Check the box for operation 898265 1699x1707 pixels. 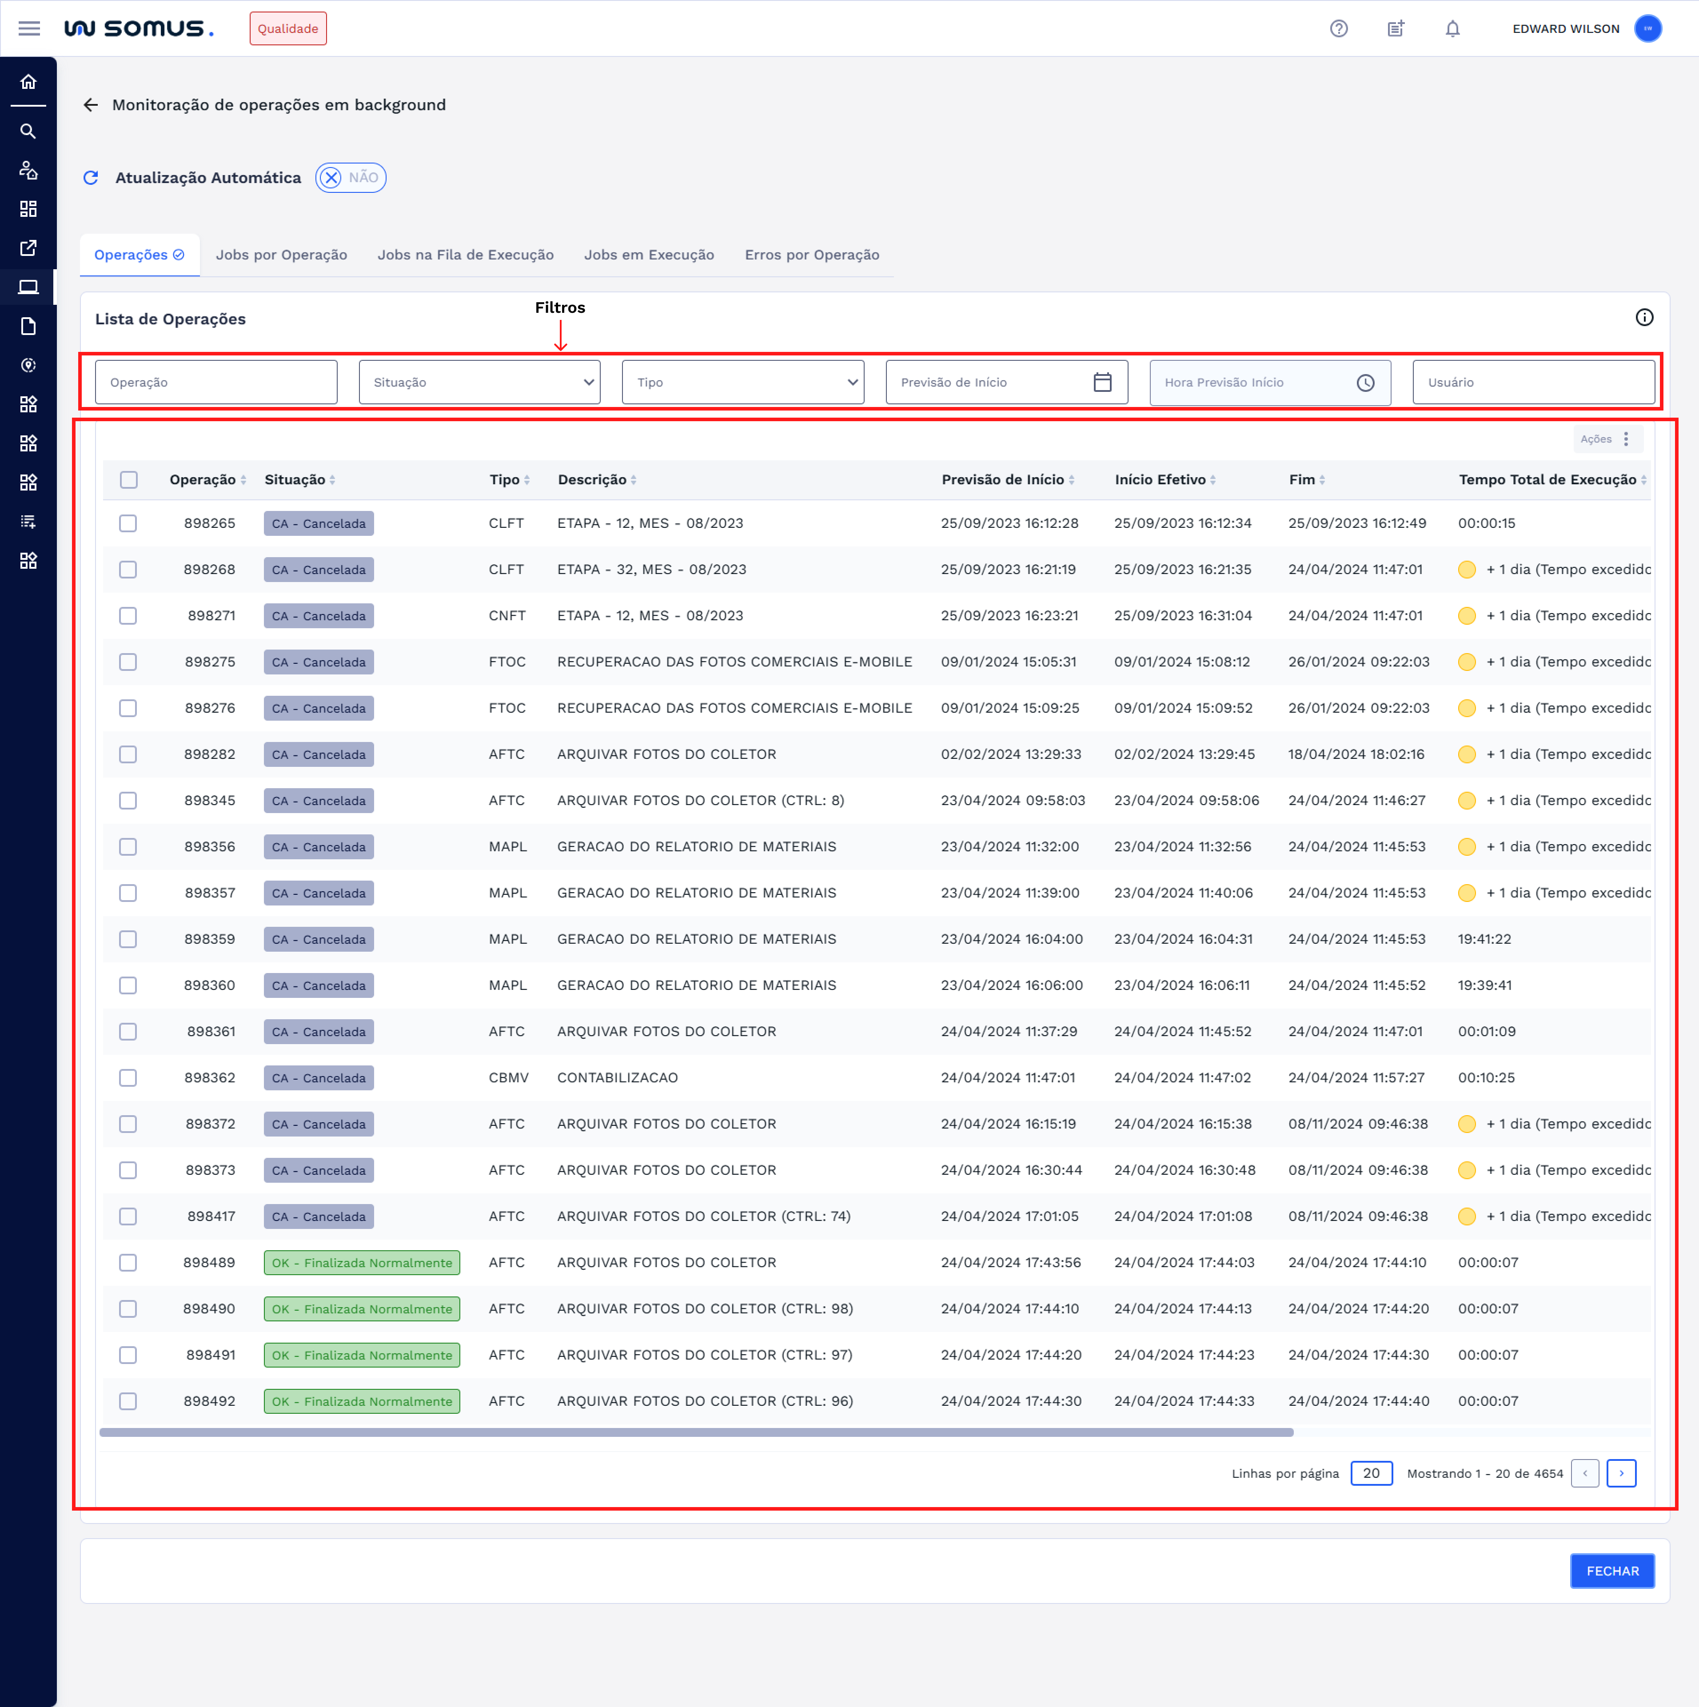click(128, 523)
